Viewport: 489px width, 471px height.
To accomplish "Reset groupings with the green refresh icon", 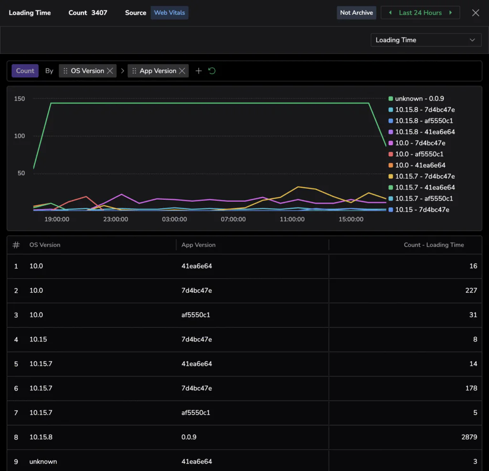I will (x=212, y=71).
